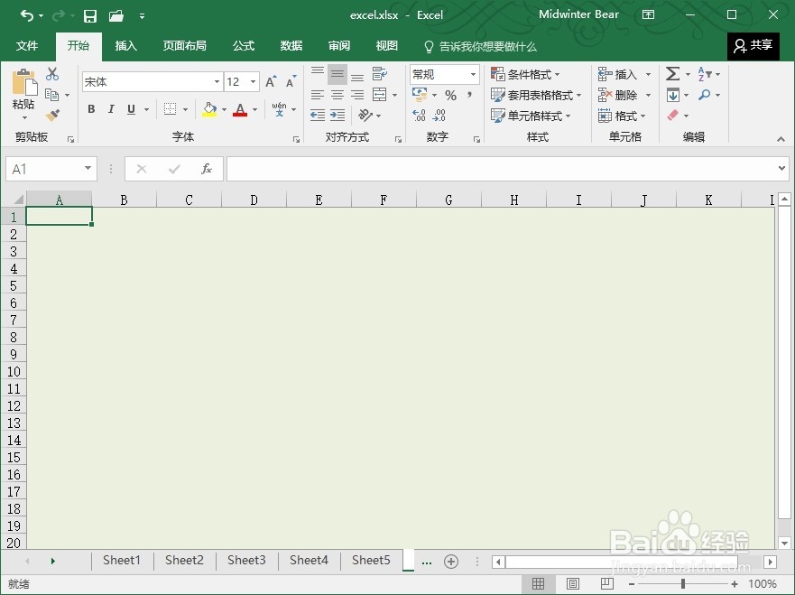Screen dimensions: 795x595
Task: Switch to the 数据 Data tab
Action: point(291,46)
